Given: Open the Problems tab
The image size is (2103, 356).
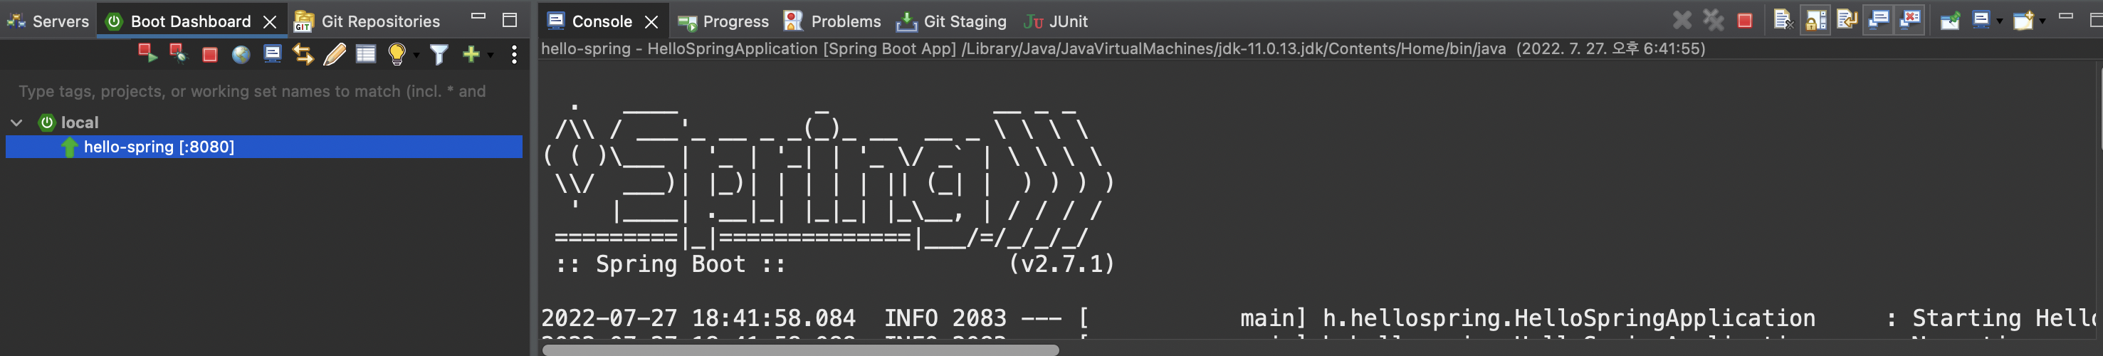Looking at the screenshot, I should click(832, 21).
